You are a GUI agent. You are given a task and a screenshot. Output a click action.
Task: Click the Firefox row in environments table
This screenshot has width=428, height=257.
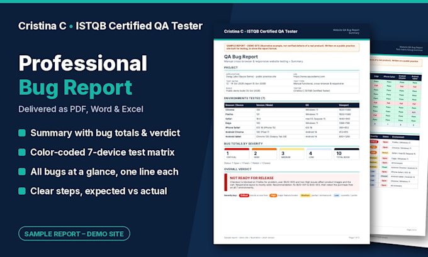click(x=291, y=114)
